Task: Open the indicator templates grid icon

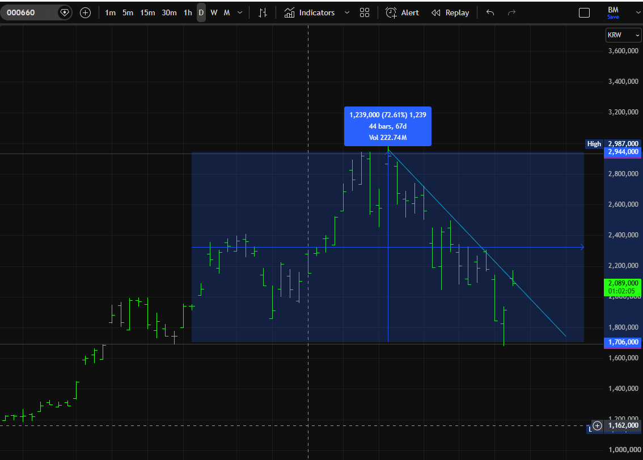Action: coord(365,12)
